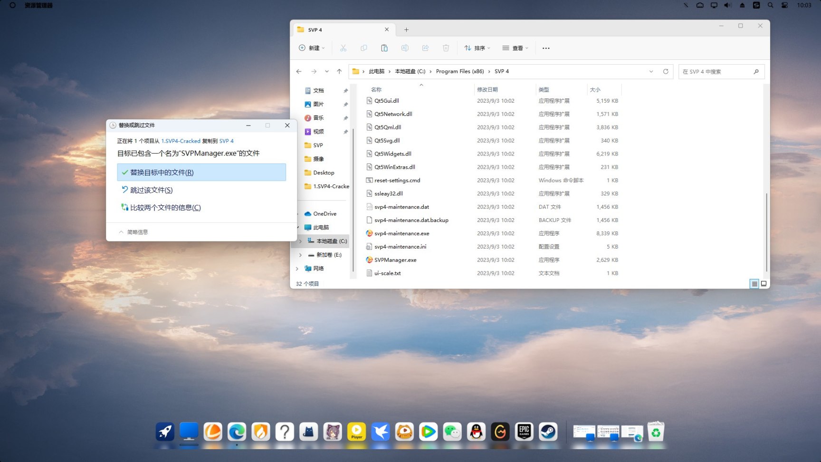Open the Epic Games launcher in dock
821x462 pixels.
(524, 432)
